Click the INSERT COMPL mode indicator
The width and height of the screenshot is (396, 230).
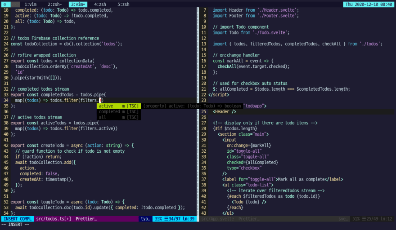(18, 219)
